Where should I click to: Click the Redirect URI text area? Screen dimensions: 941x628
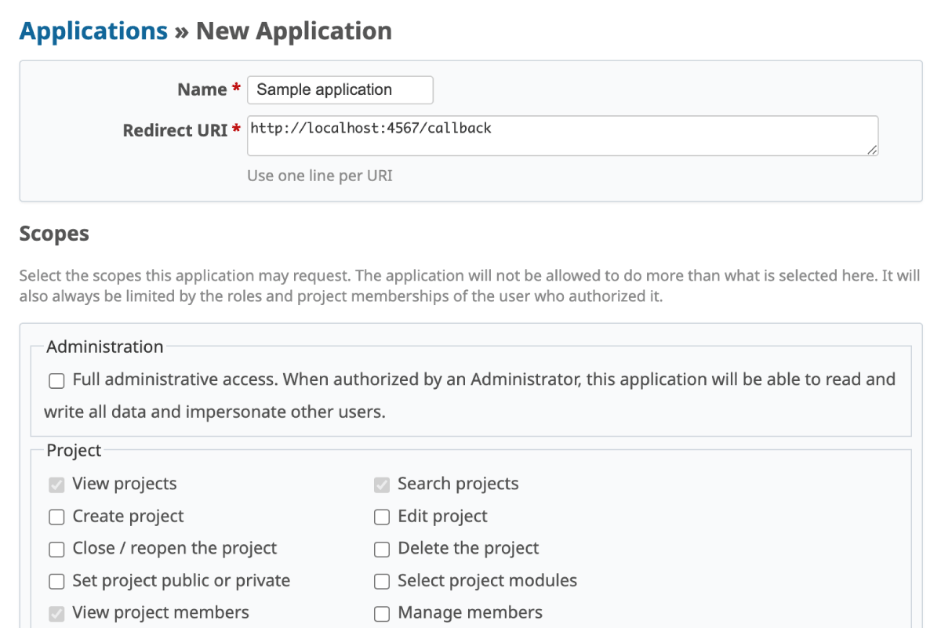(x=561, y=136)
